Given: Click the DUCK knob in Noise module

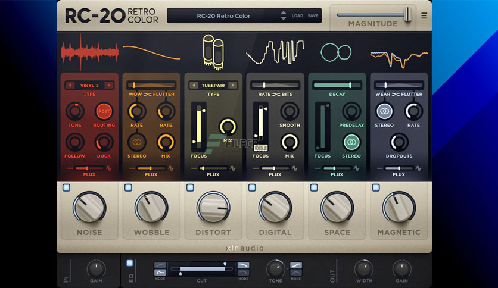Looking at the screenshot, I should 104,142.
